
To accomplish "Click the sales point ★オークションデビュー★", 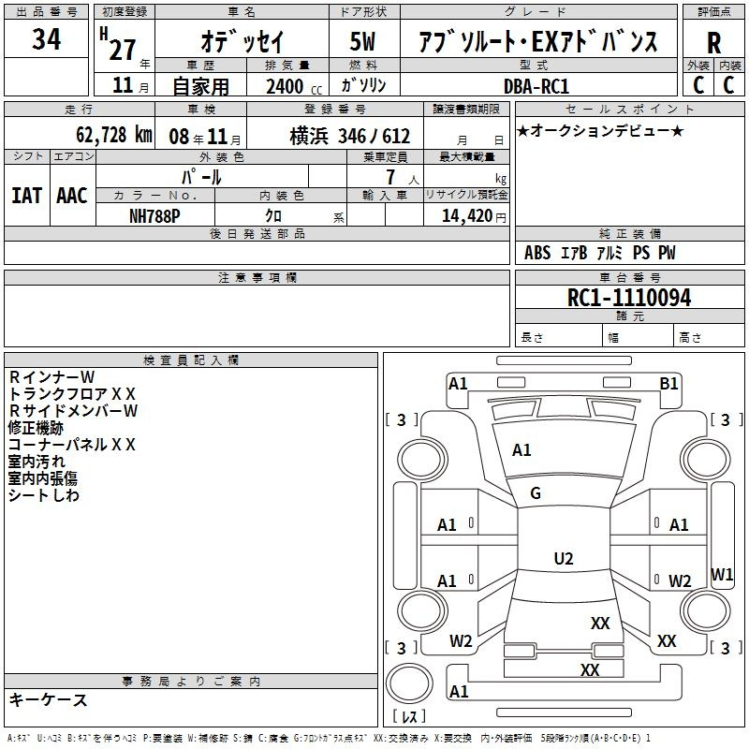I will (600, 130).
